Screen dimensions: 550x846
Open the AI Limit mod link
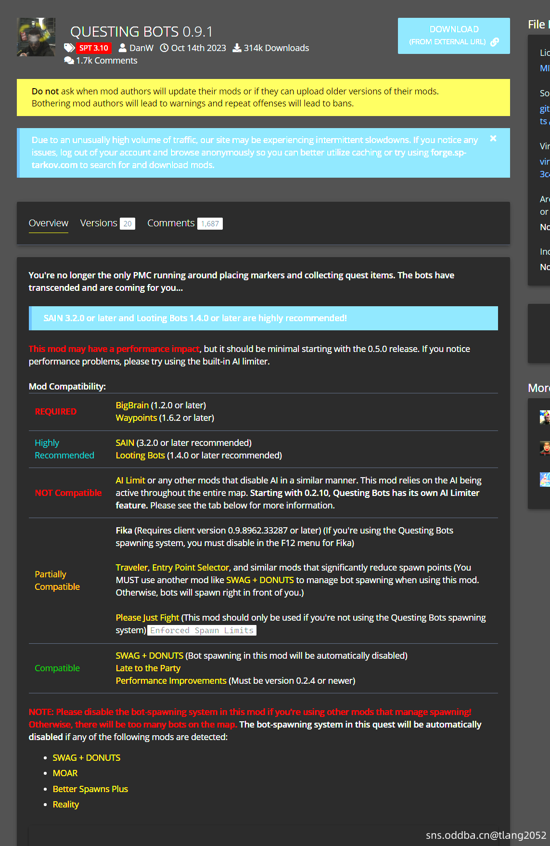[130, 480]
